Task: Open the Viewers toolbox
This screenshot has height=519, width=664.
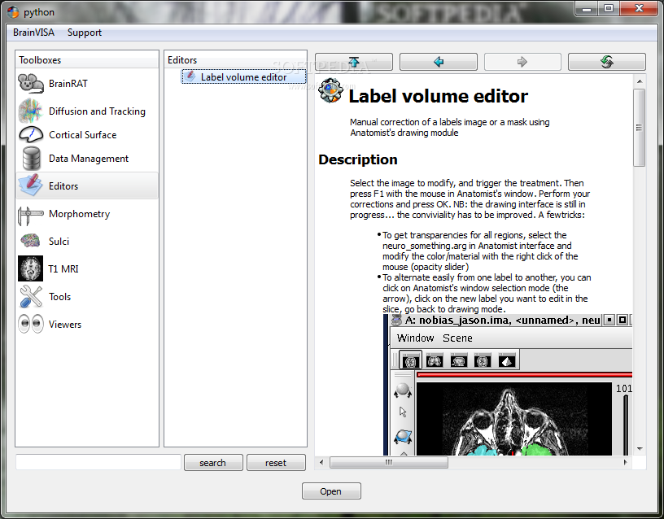Action: (87, 325)
